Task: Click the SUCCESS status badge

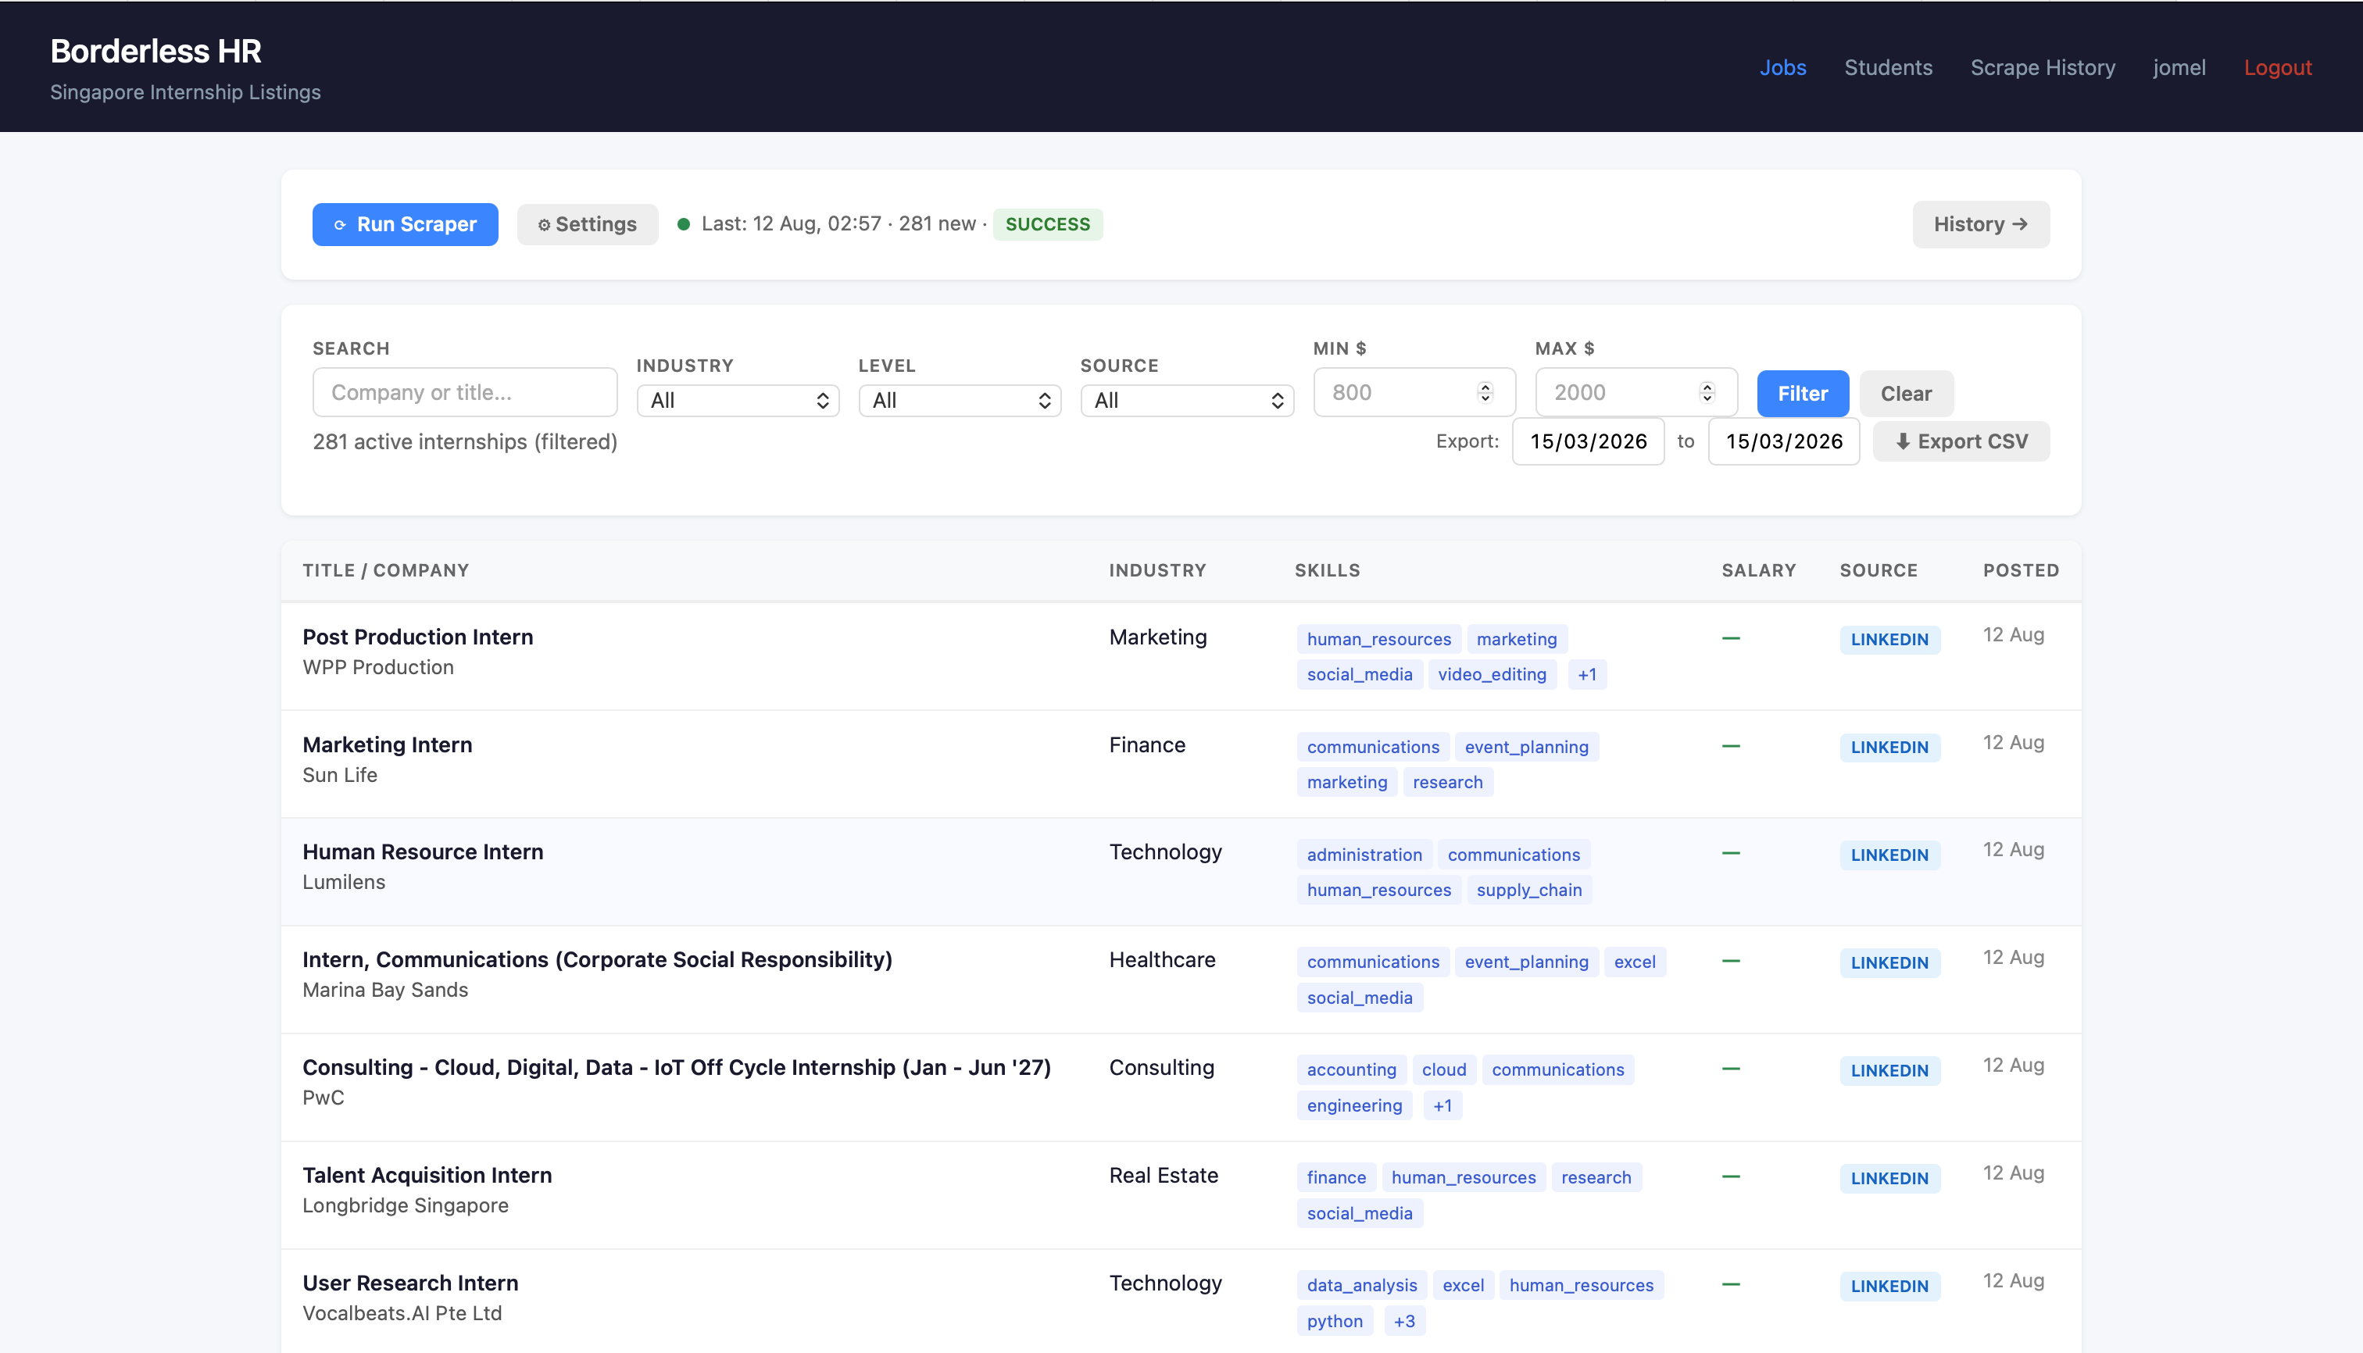Action: 1047,224
